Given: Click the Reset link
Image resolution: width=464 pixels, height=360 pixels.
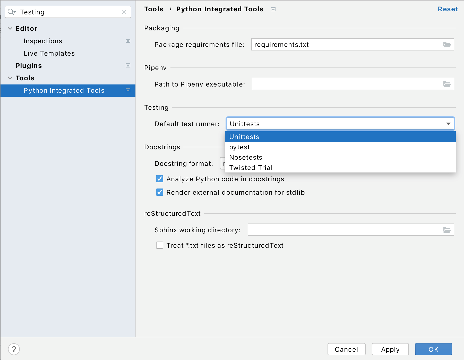Looking at the screenshot, I should point(448,9).
